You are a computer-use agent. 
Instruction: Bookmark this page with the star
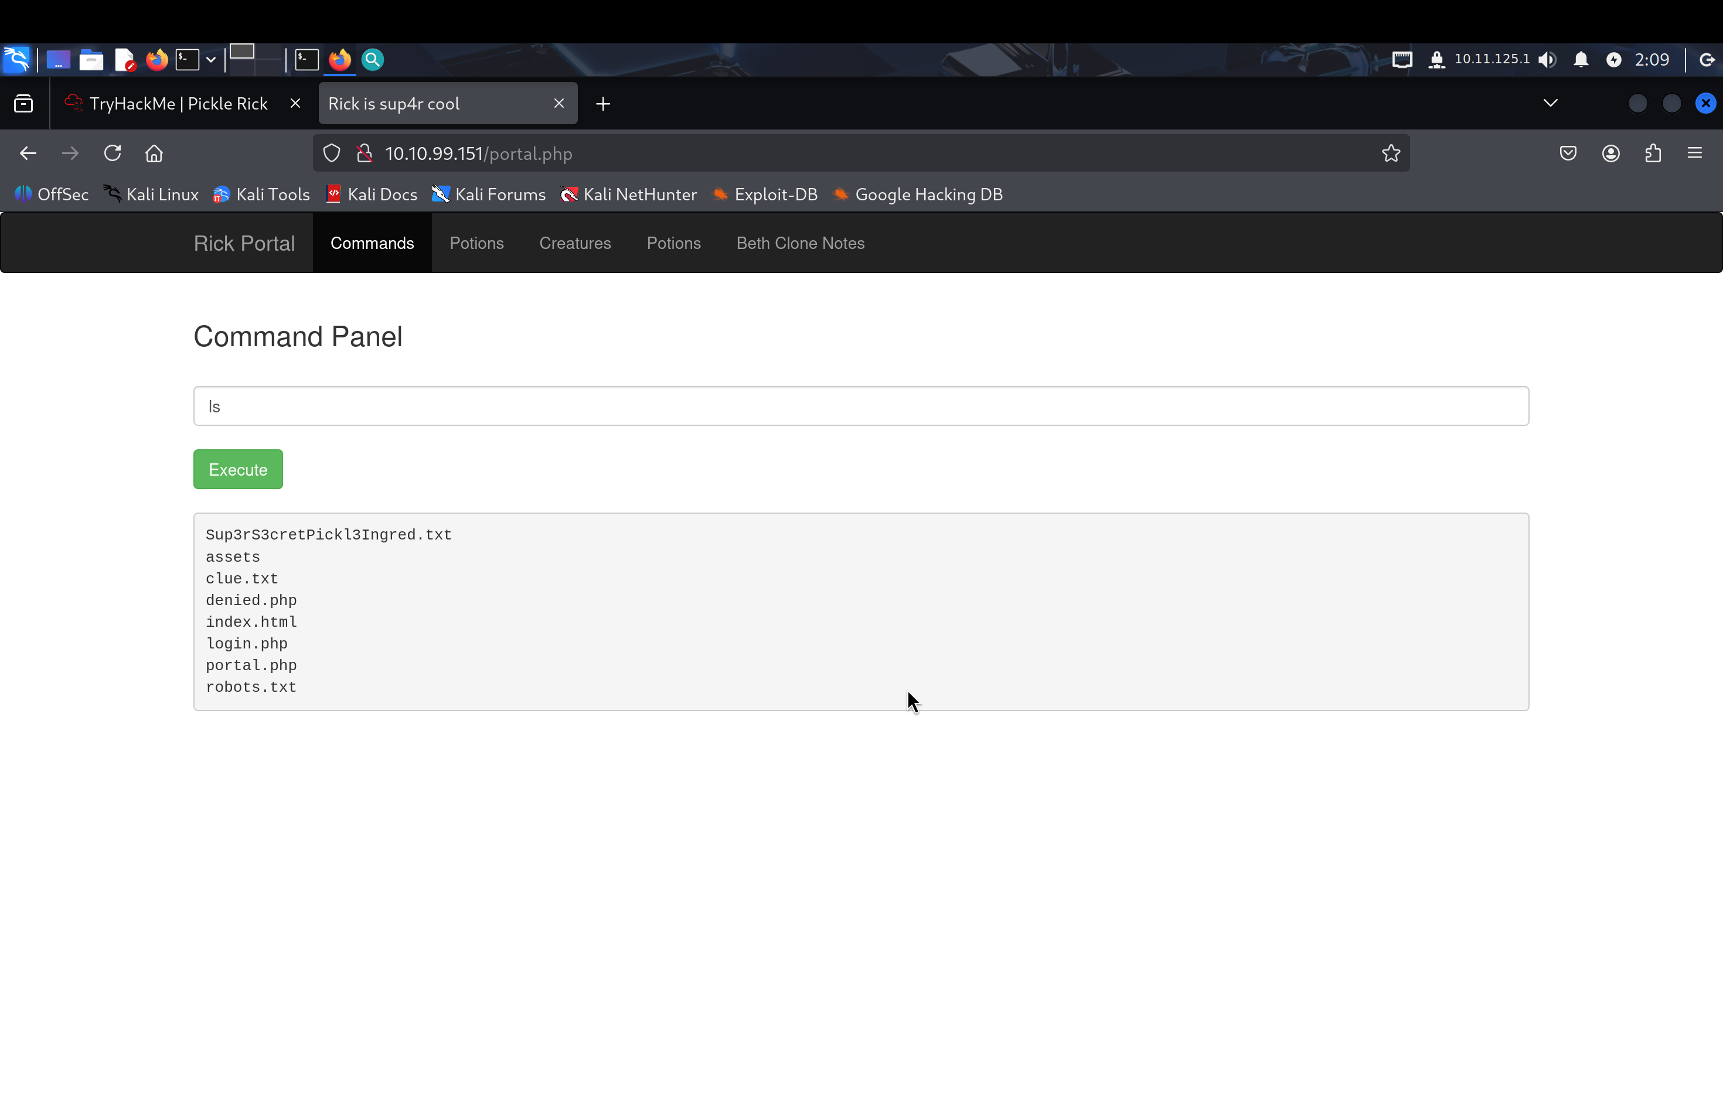(1391, 153)
